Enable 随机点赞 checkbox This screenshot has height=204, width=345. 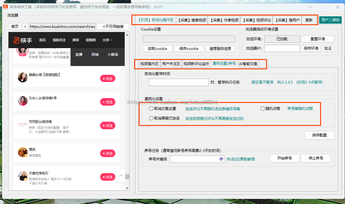262,108
